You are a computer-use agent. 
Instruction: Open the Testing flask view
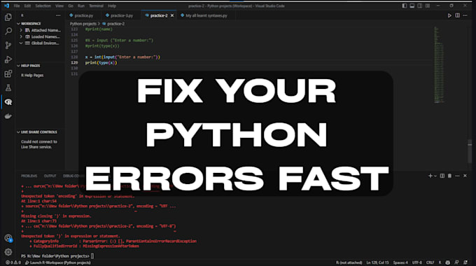pos(8,87)
